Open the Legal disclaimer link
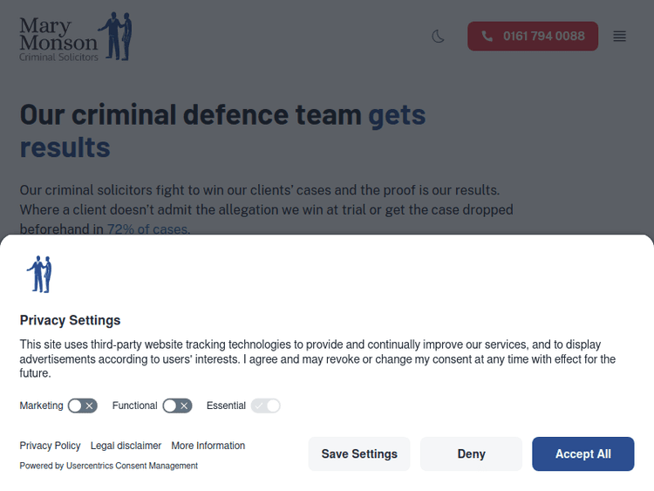This screenshot has width=654, height=491. [126, 446]
